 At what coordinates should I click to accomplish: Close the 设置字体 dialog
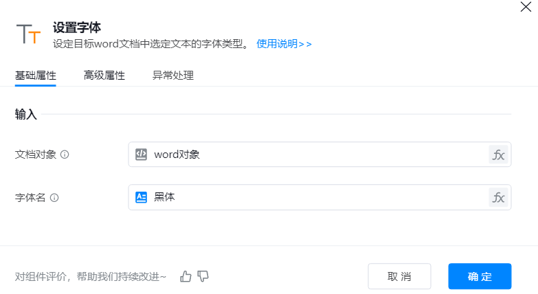tap(526, 8)
